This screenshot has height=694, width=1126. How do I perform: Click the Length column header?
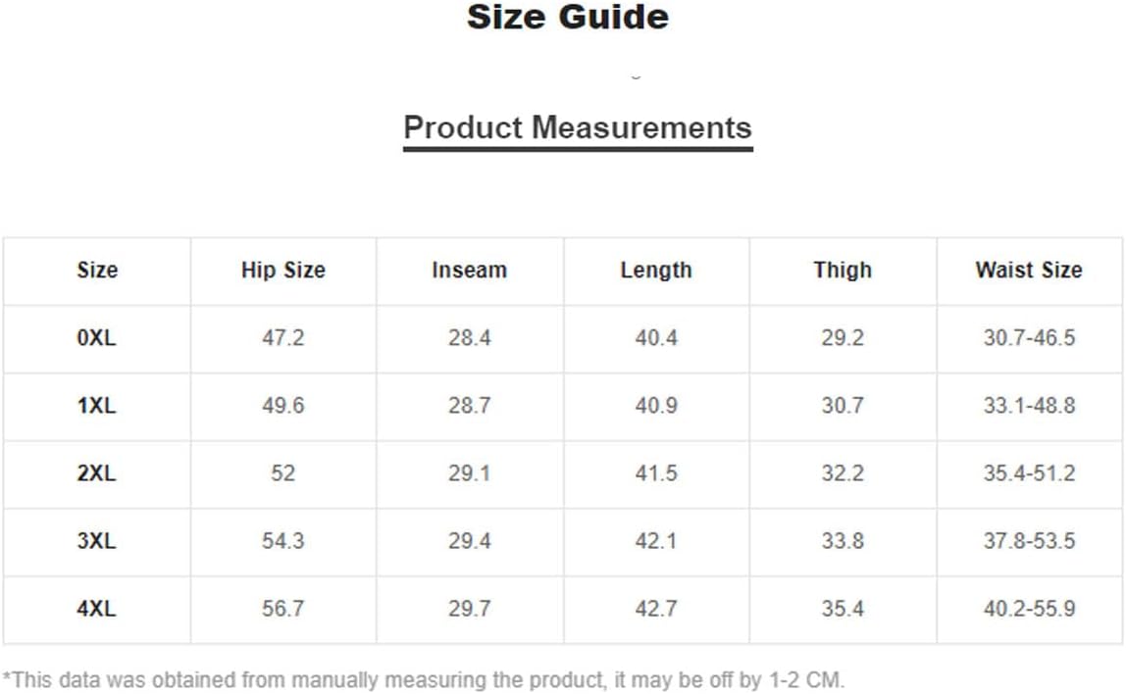(x=656, y=270)
